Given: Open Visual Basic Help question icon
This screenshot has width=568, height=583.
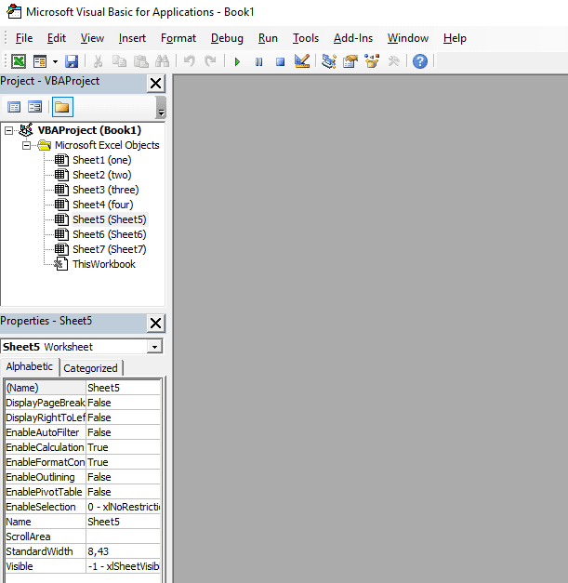Looking at the screenshot, I should tap(420, 61).
